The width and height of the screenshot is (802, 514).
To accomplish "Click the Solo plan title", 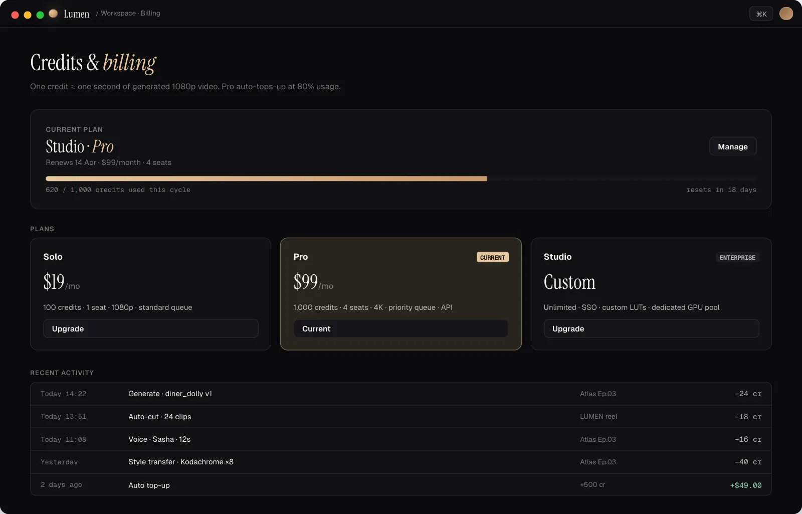I will click(x=53, y=257).
